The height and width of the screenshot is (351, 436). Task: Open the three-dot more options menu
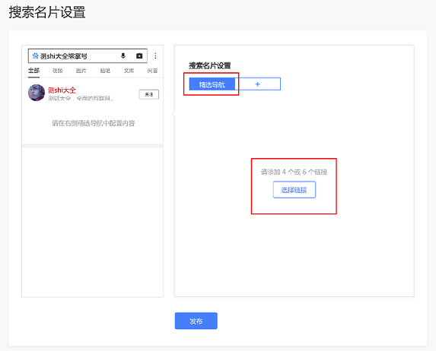pos(155,55)
